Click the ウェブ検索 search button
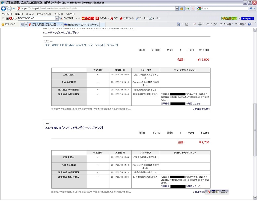 [x=67, y=18]
